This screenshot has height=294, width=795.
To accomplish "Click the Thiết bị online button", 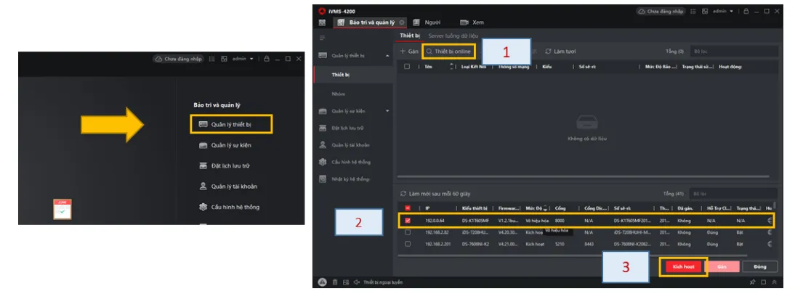I will click(x=451, y=52).
